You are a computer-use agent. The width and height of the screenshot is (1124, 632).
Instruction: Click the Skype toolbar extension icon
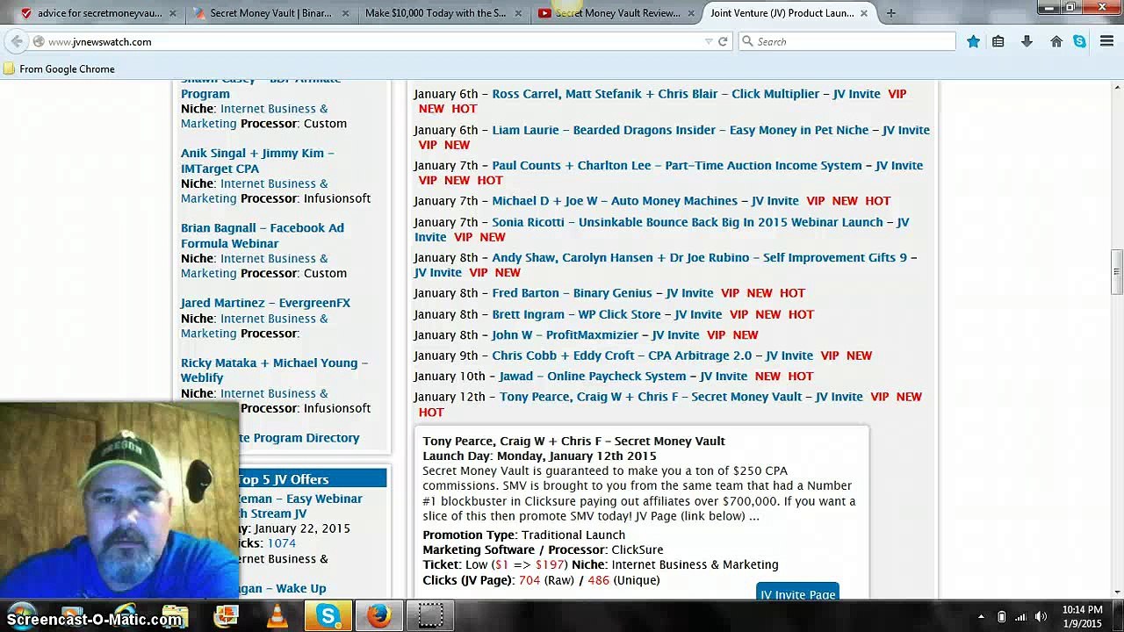pyautogui.click(x=1079, y=41)
